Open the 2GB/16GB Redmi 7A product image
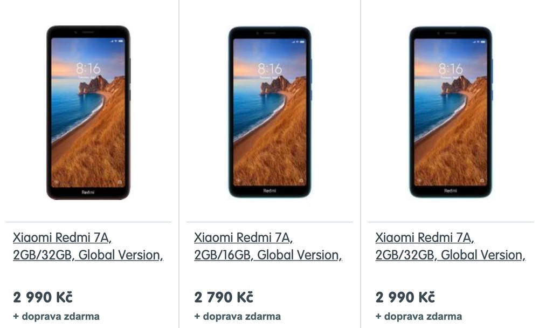Screen dimensions: 539x328 pos(270,112)
